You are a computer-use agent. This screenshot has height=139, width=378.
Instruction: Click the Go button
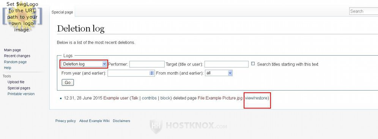coord(68,83)
